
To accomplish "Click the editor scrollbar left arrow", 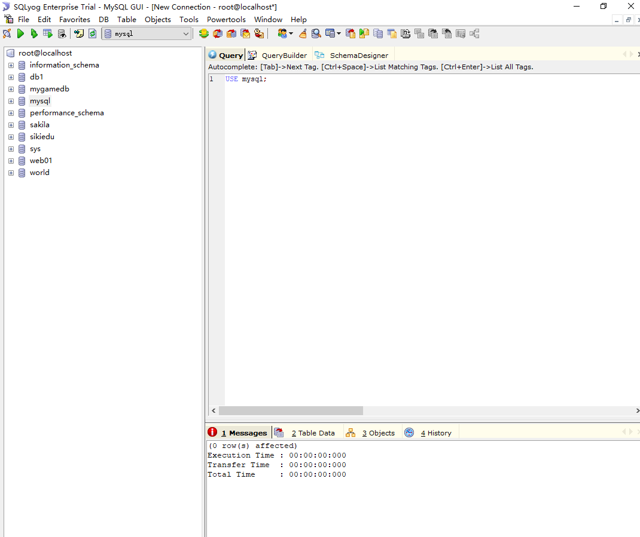I will 214,410.
